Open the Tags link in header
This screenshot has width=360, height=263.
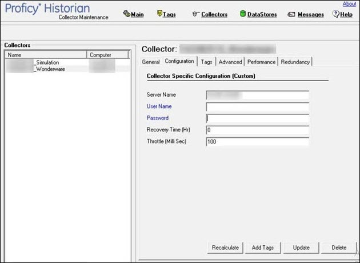click(169, 14)
